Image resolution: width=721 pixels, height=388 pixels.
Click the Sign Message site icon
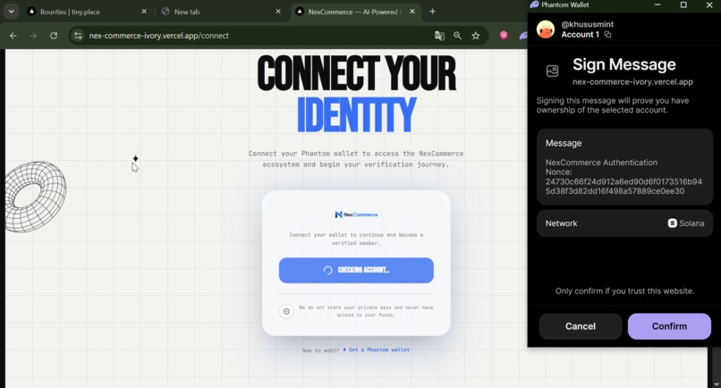point(552,71)
